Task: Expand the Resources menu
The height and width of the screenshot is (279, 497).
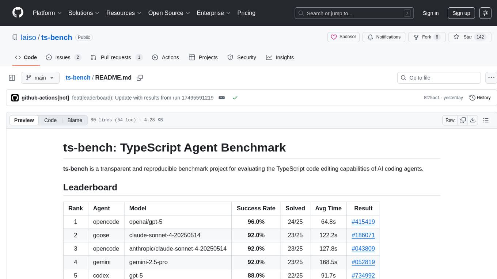Action: (124, 13)
